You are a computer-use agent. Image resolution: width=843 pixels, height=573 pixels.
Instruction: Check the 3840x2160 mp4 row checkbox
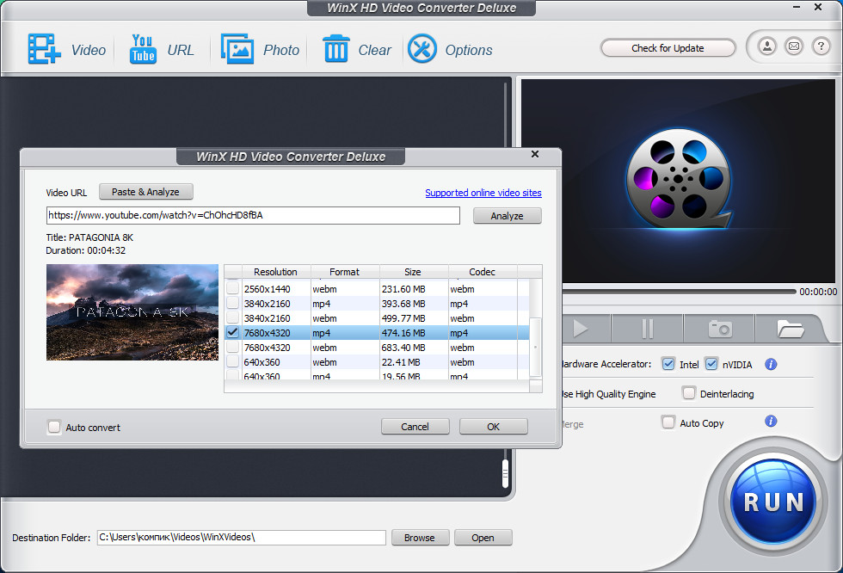click(x=232, y=303)
